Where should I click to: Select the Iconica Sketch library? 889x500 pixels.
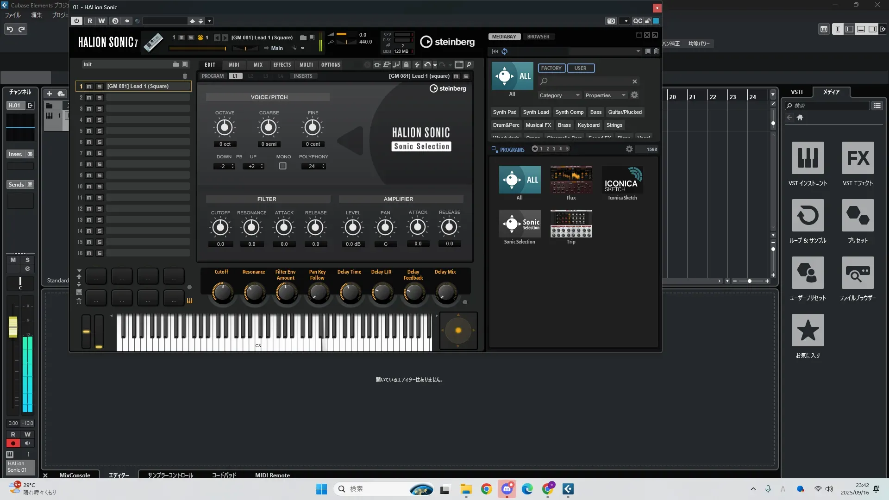point(622,180)
